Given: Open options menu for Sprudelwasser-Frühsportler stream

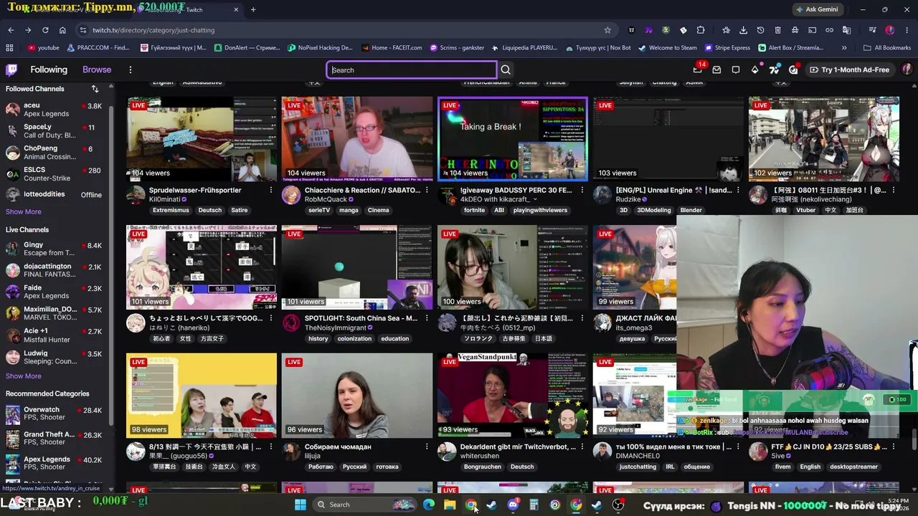Looking at the screenshot, I should pyautogui.click(x=271, y=190).
